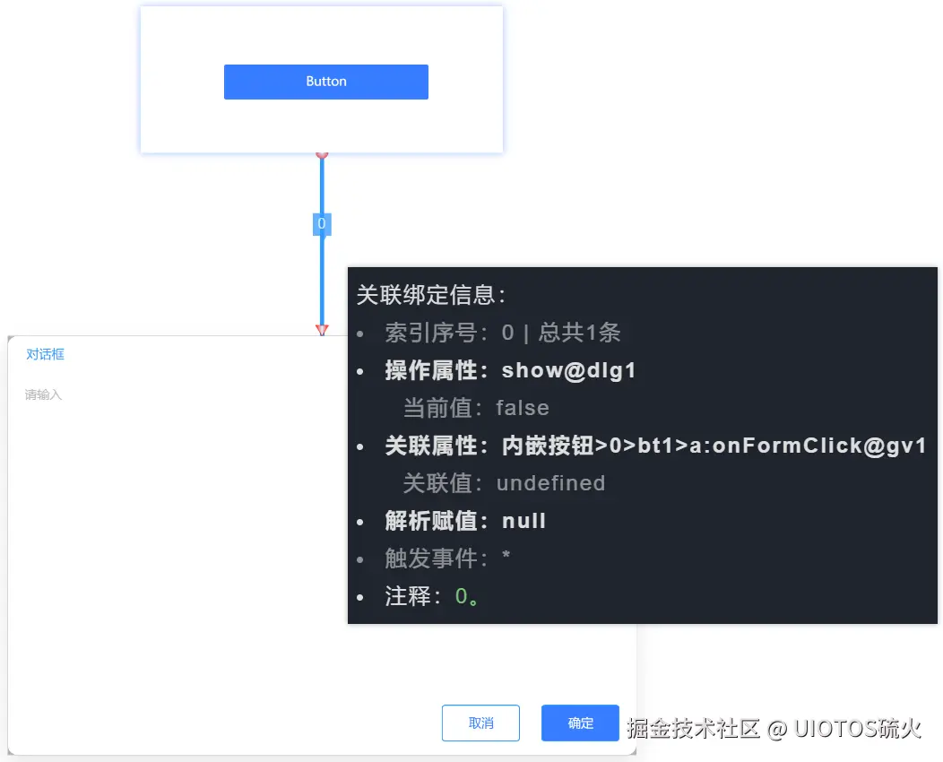
Task: Click the 当前值: false text
Action: point(476,408)
